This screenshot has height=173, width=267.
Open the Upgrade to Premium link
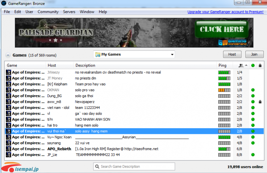pos(225,12)
